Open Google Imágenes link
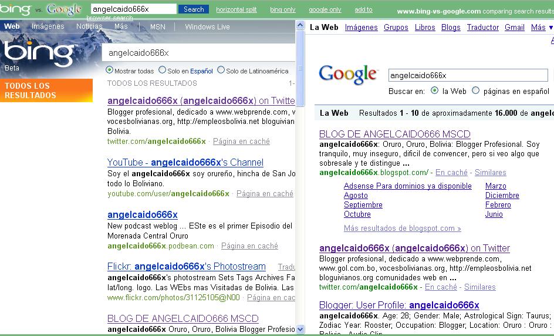The width and height of the screenshot is (554, 336). [x=361, y=27]
